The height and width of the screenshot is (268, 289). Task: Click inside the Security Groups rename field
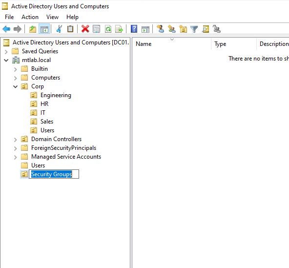pos(54,174)
